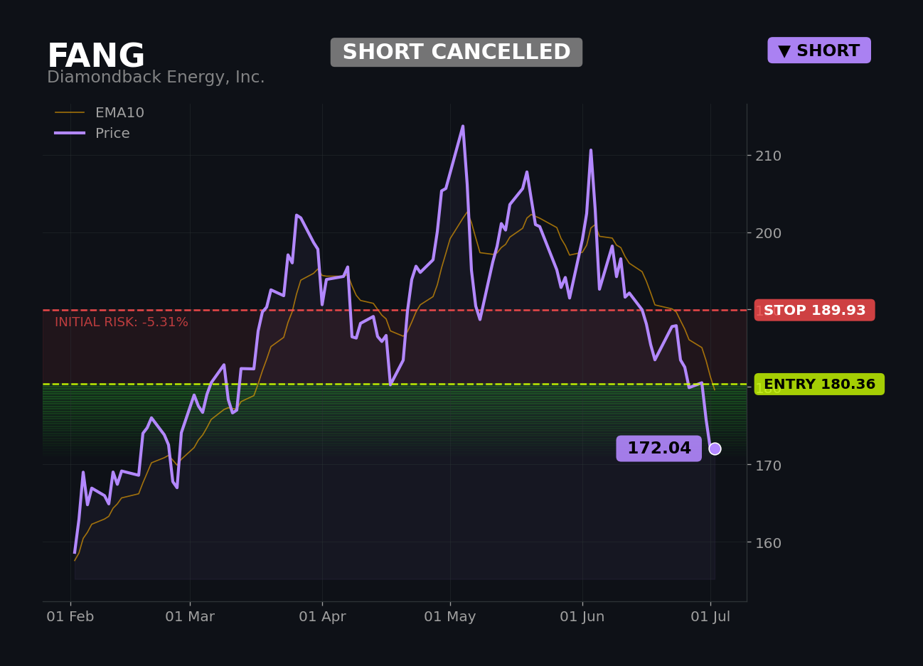
Task: Select the STOP 189.93 price label
Action: [815, 310]
